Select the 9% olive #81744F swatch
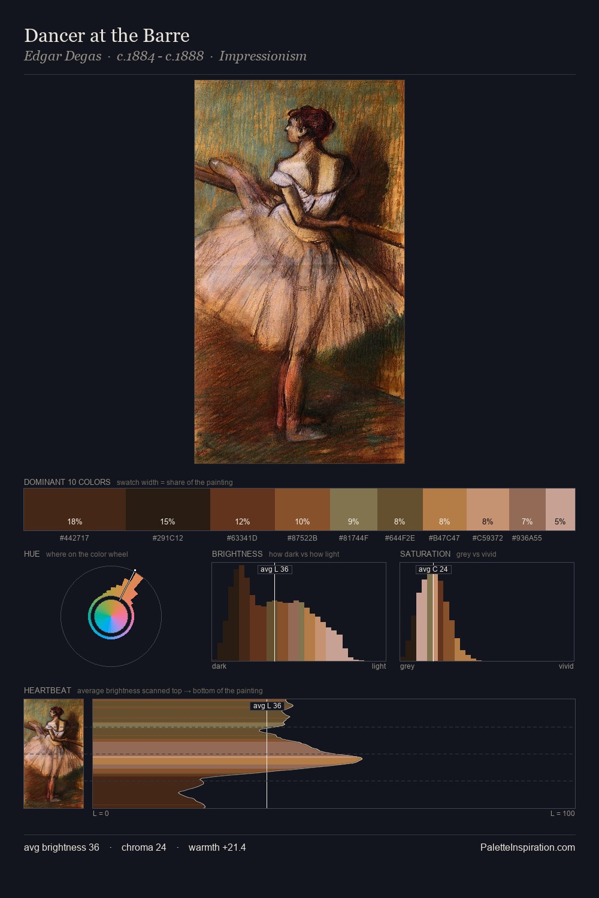The width and height of the screenshot is (599, 898). (x=353, y=509)
